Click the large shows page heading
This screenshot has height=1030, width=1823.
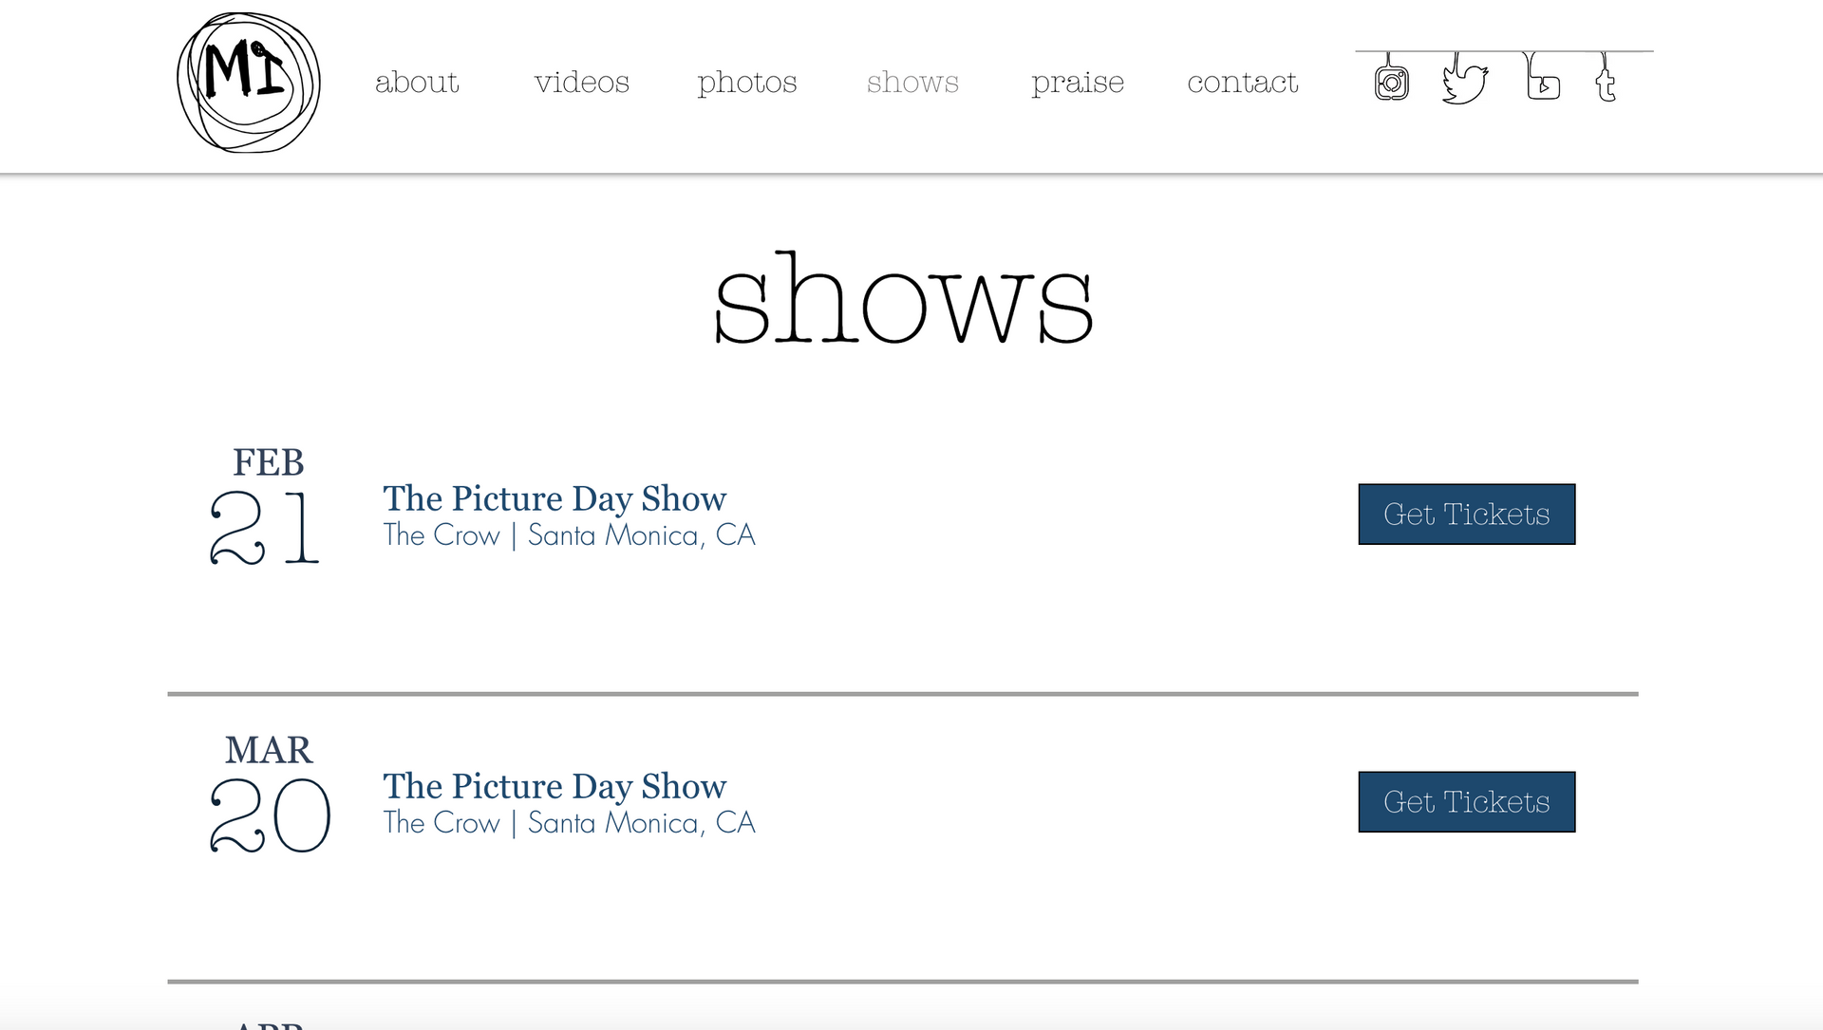pos(903,298)
